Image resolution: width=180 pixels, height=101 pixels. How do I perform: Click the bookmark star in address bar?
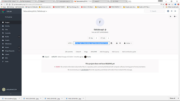click(163, 4)
